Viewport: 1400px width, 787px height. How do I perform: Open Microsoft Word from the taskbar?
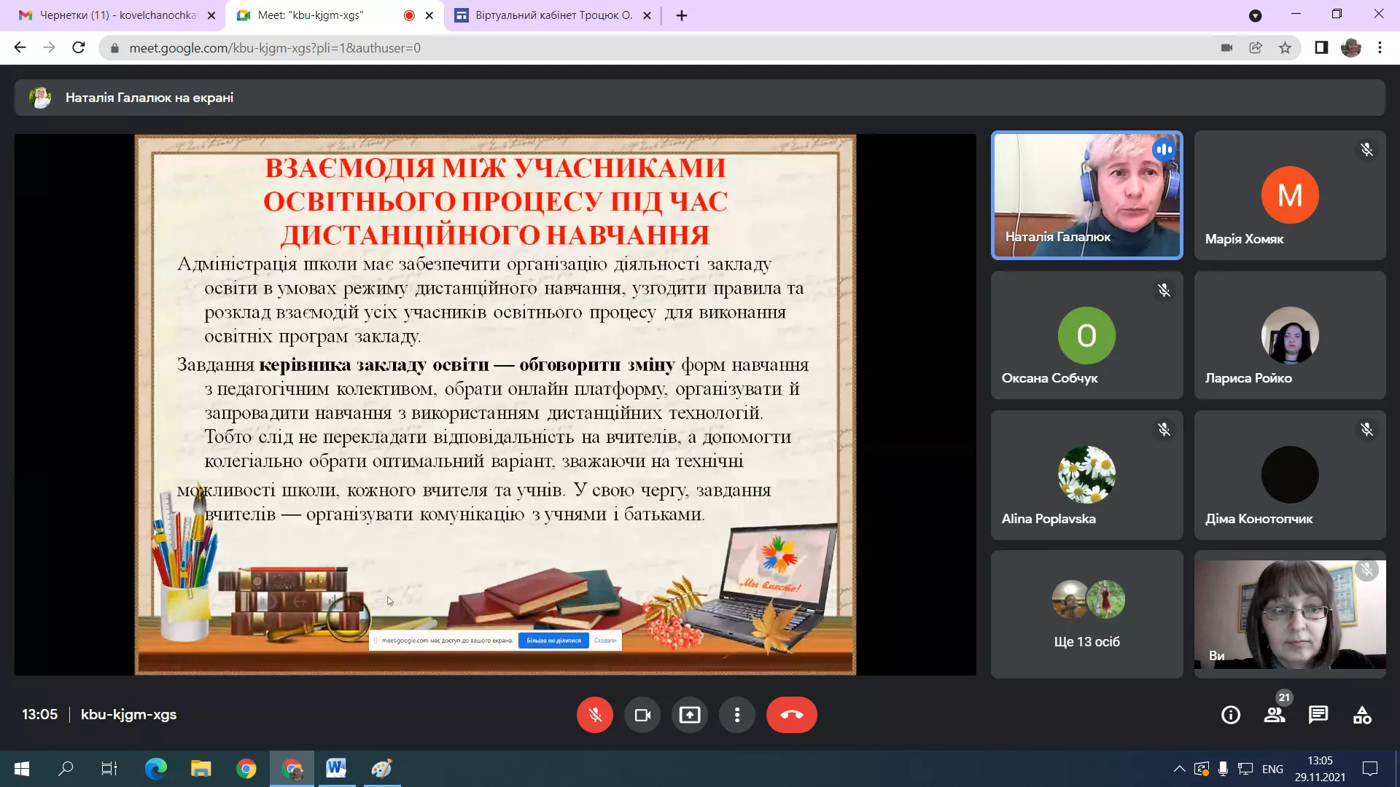(x=336, y=768)
